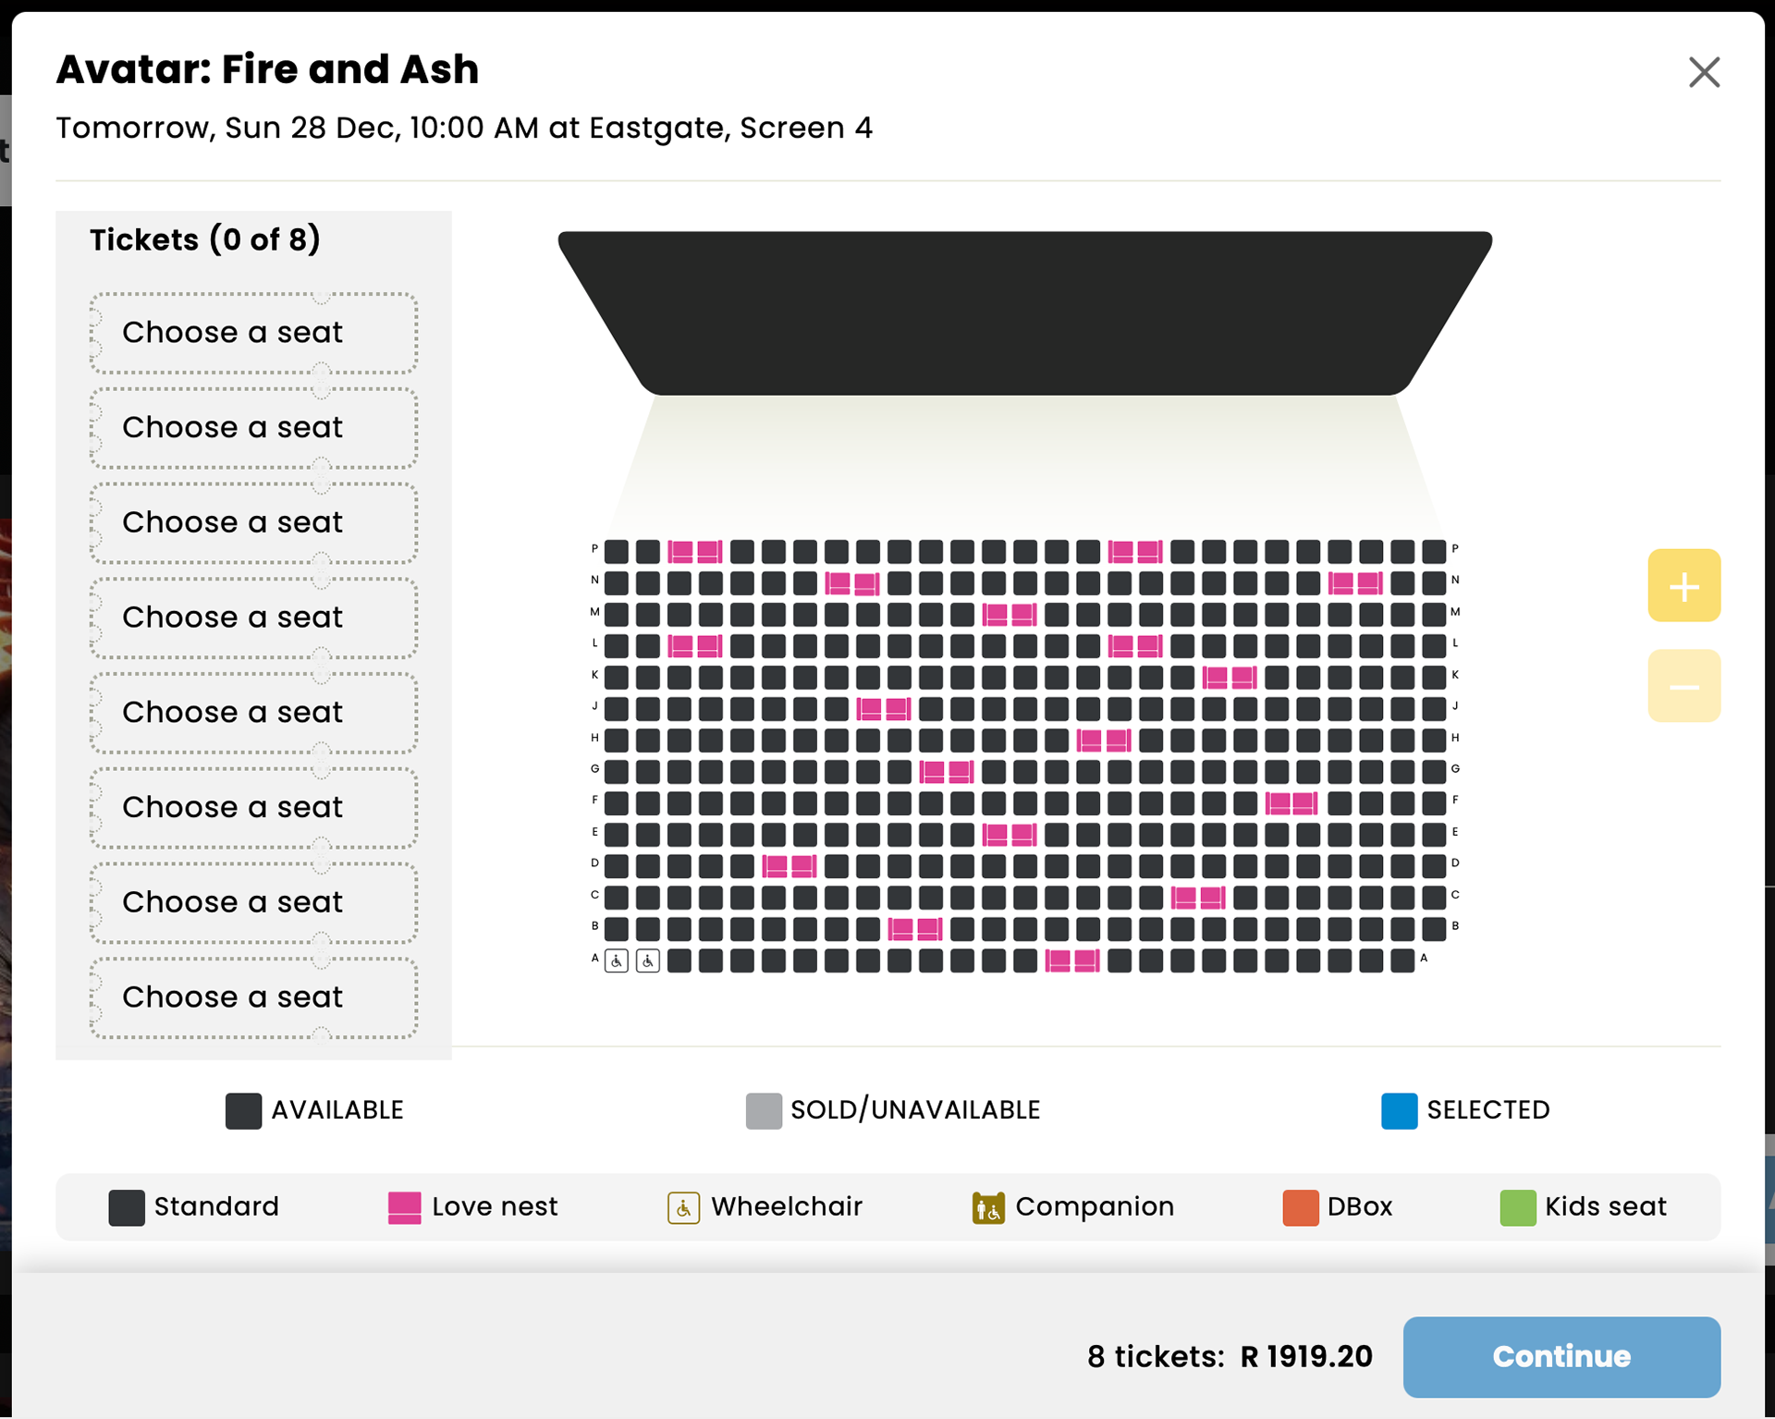The height and width of the screenshot is (1419, 1775).
Task: Click the yellow zoom in plus button
Action: pyautogui.click(x=1683, y=586)
